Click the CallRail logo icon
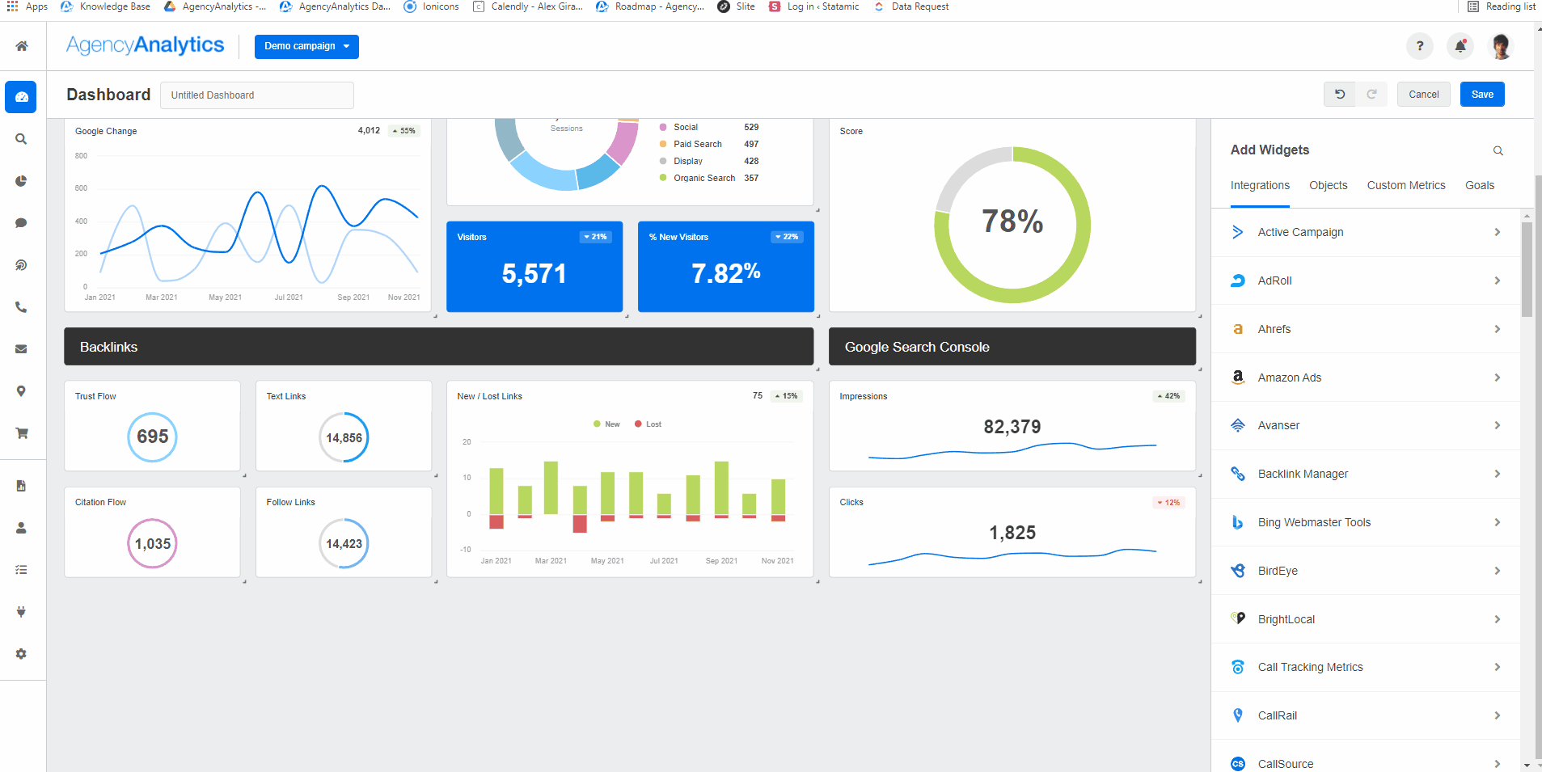 point(1238,715)
